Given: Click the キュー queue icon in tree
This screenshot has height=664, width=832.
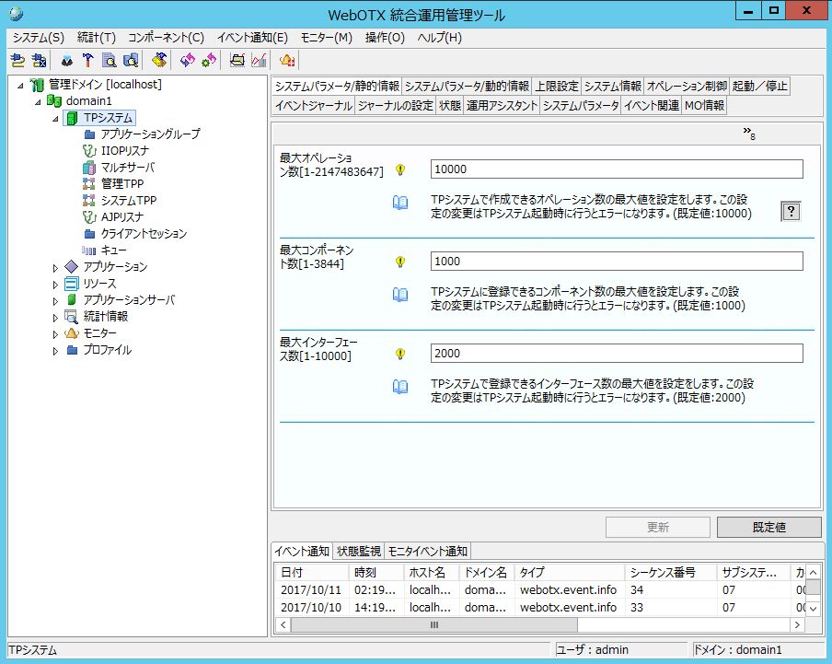Looking at the screenshot, I should coord(89,250).
